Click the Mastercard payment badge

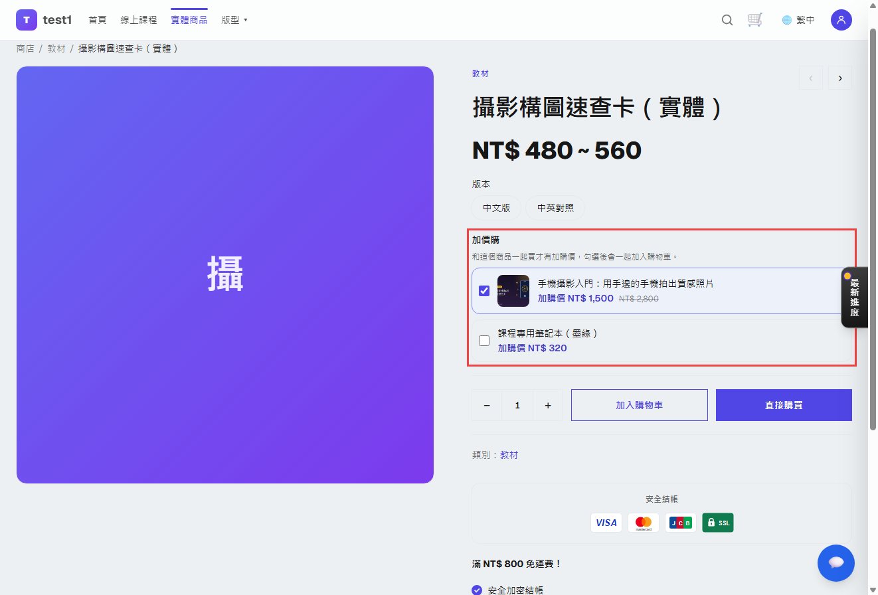pyautogui.click(x=644, y=523)
